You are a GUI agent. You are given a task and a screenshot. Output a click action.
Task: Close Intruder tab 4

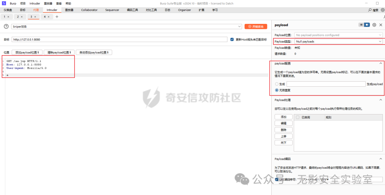[48, 17]
